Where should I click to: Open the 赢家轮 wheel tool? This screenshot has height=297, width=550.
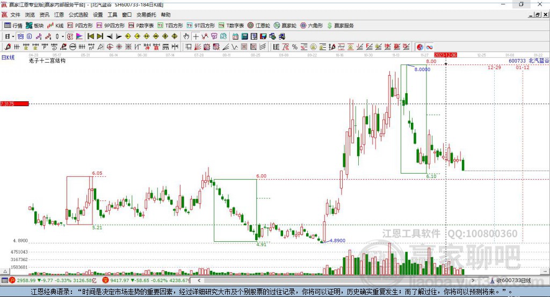click(x=285, y=26)
